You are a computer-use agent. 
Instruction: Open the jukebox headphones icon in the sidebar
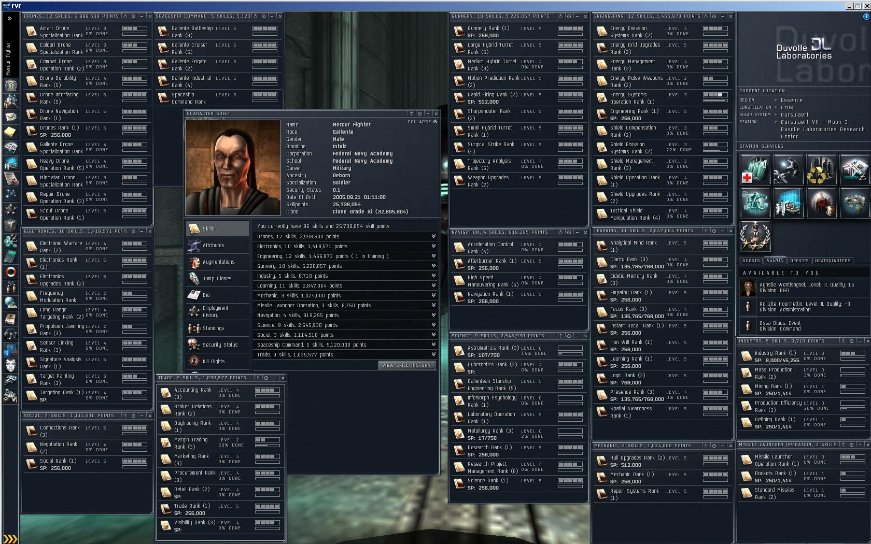[x=10, y=334]
